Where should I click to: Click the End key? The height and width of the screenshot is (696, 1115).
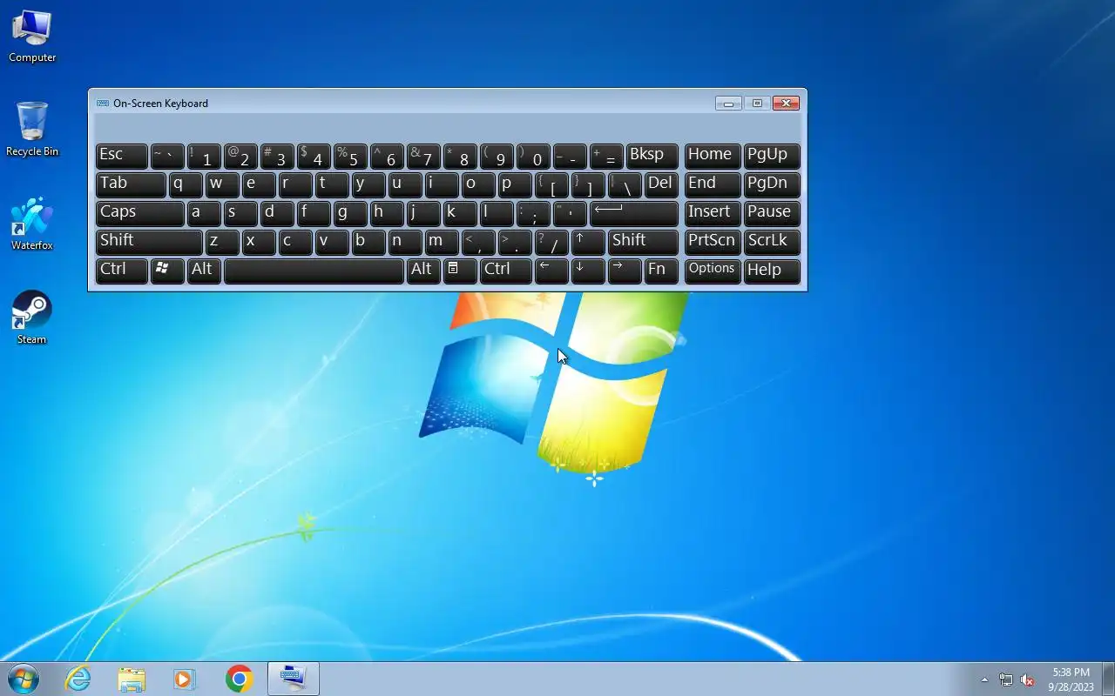point(713,184)
